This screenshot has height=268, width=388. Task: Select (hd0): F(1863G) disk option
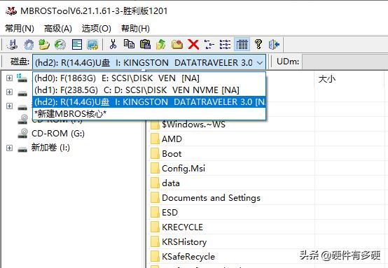(x=149, y=78)
